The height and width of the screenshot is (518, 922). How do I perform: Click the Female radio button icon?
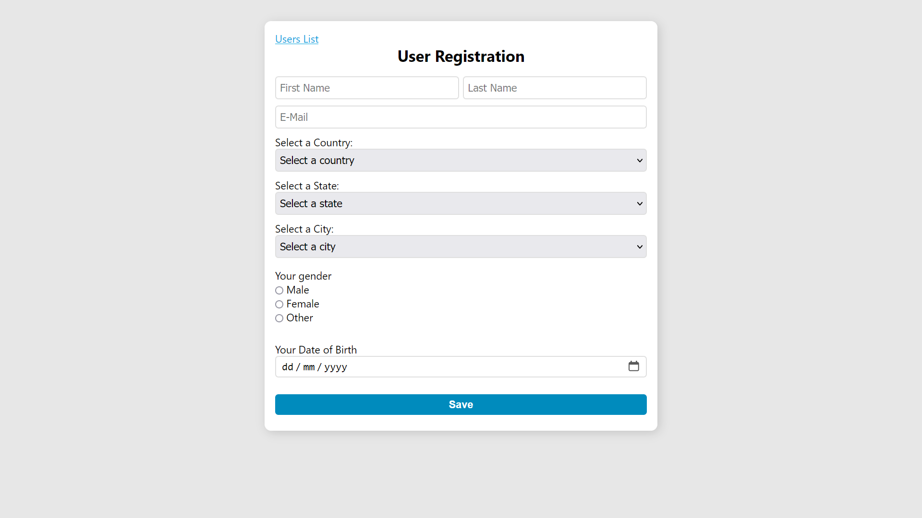pyautogui.click(x=279, y=304)
